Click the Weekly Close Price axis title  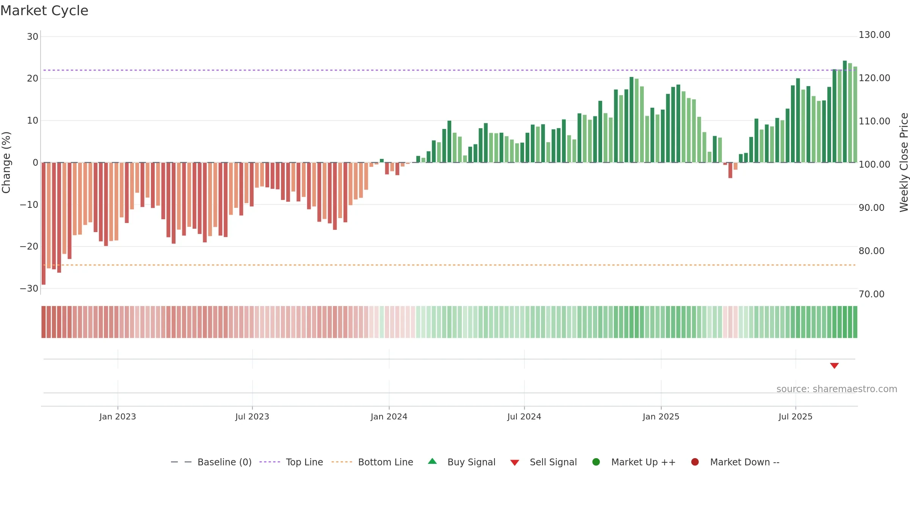tap(904, 162)
